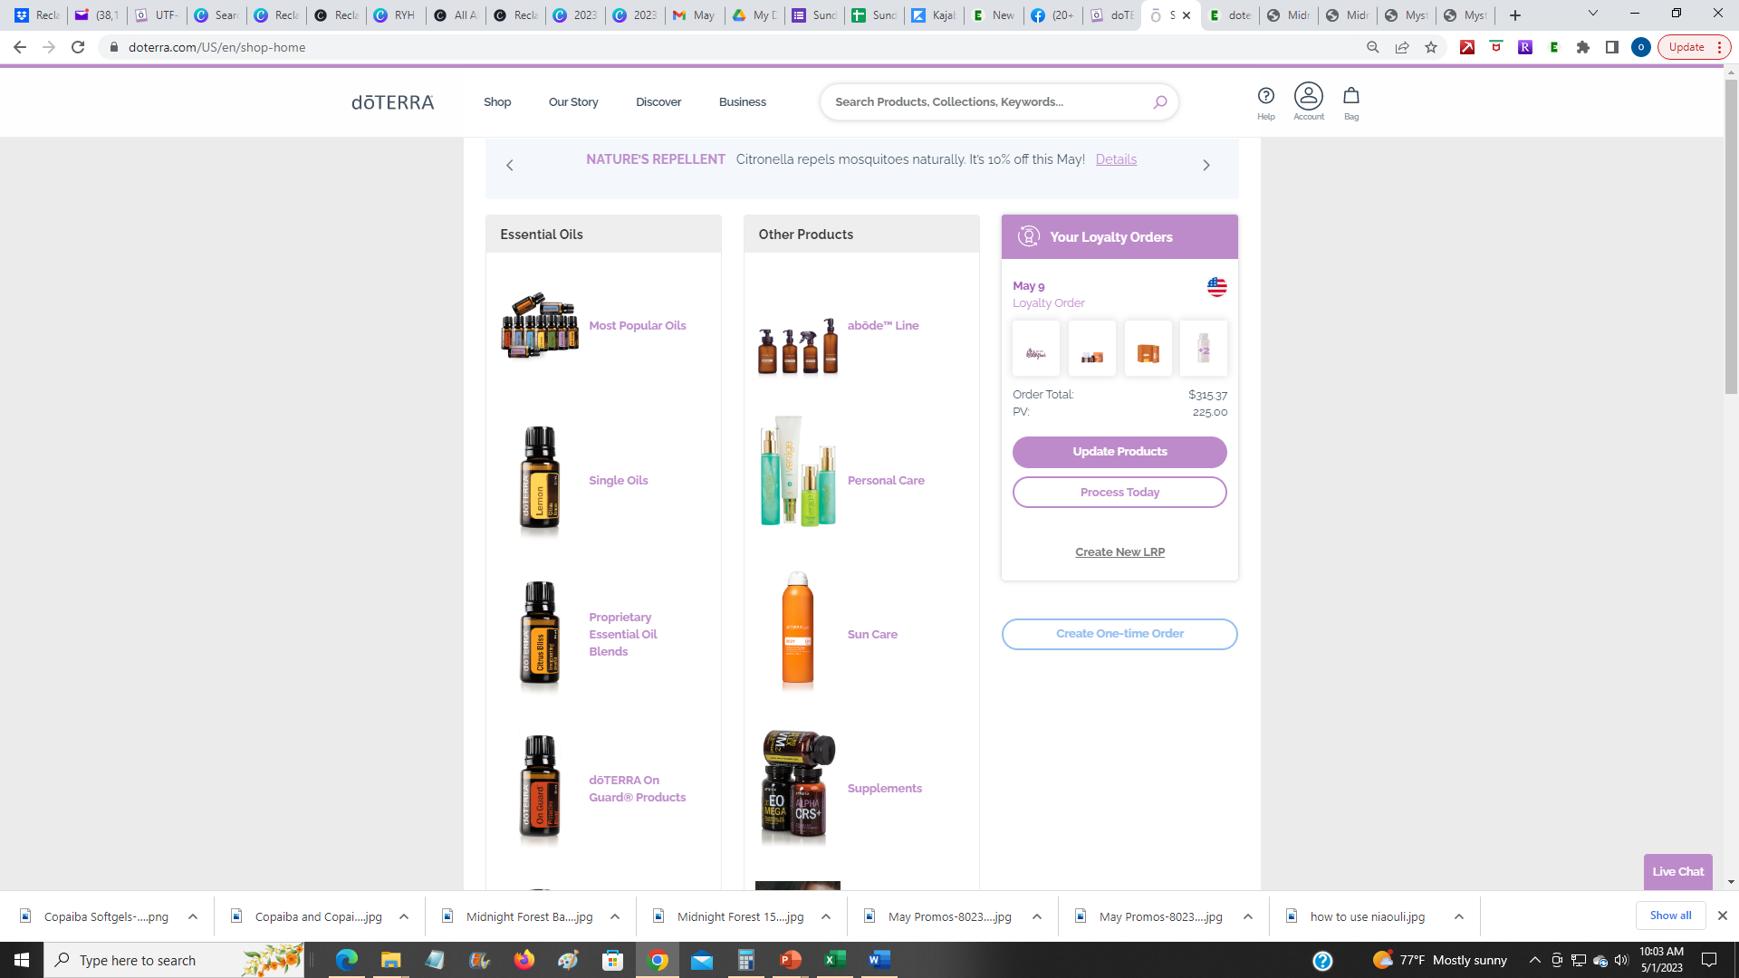Go to previous promo banner with left chevron
1739x978 pixels.
[510, 165]
